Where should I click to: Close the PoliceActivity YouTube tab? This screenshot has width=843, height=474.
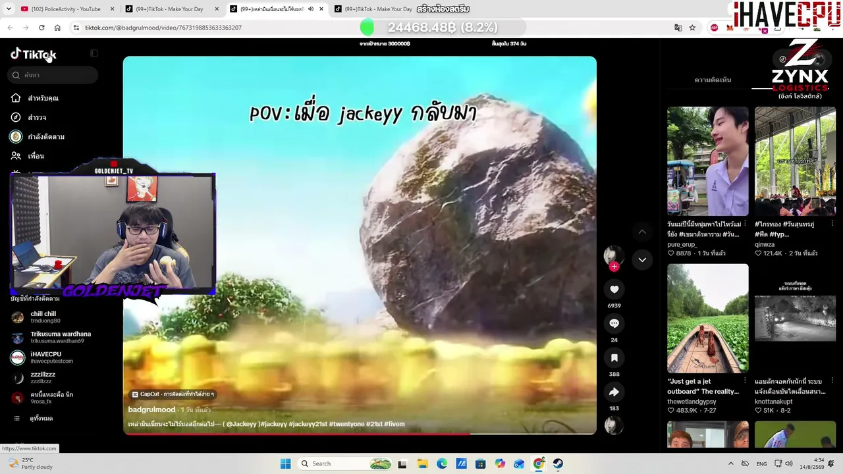tap(113, 9)
